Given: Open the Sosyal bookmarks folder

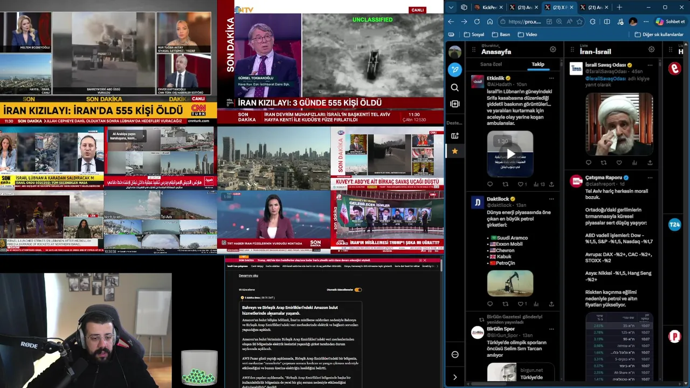Looking at the screenshot, I should [x=474, y=34].
